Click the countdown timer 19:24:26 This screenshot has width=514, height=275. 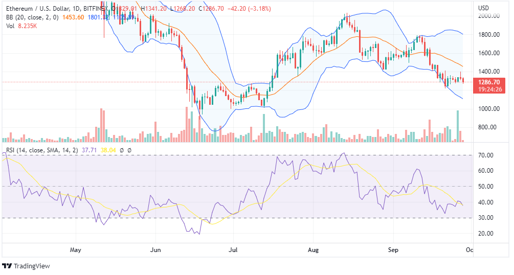pos(490,89)
